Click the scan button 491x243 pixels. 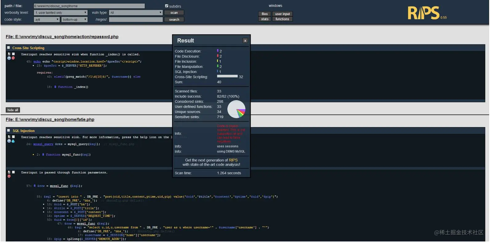click(174, 13)
